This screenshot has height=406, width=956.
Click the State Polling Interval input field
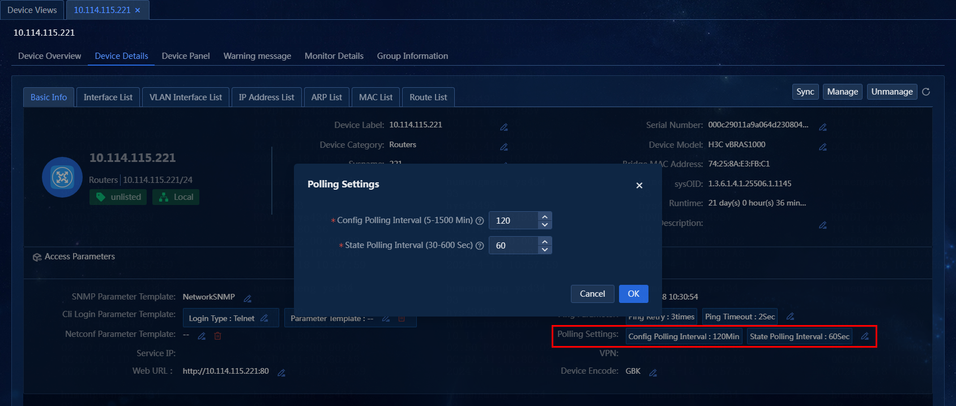514,245
